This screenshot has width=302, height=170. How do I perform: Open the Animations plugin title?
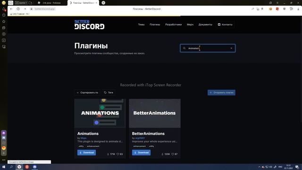coord(88,134)
